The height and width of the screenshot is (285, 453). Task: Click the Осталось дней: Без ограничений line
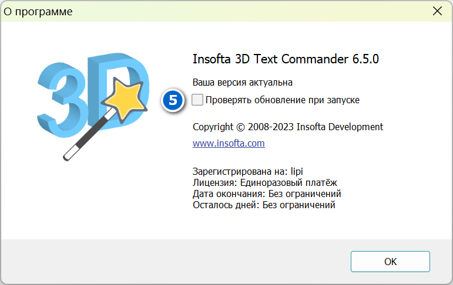(264, 205)
